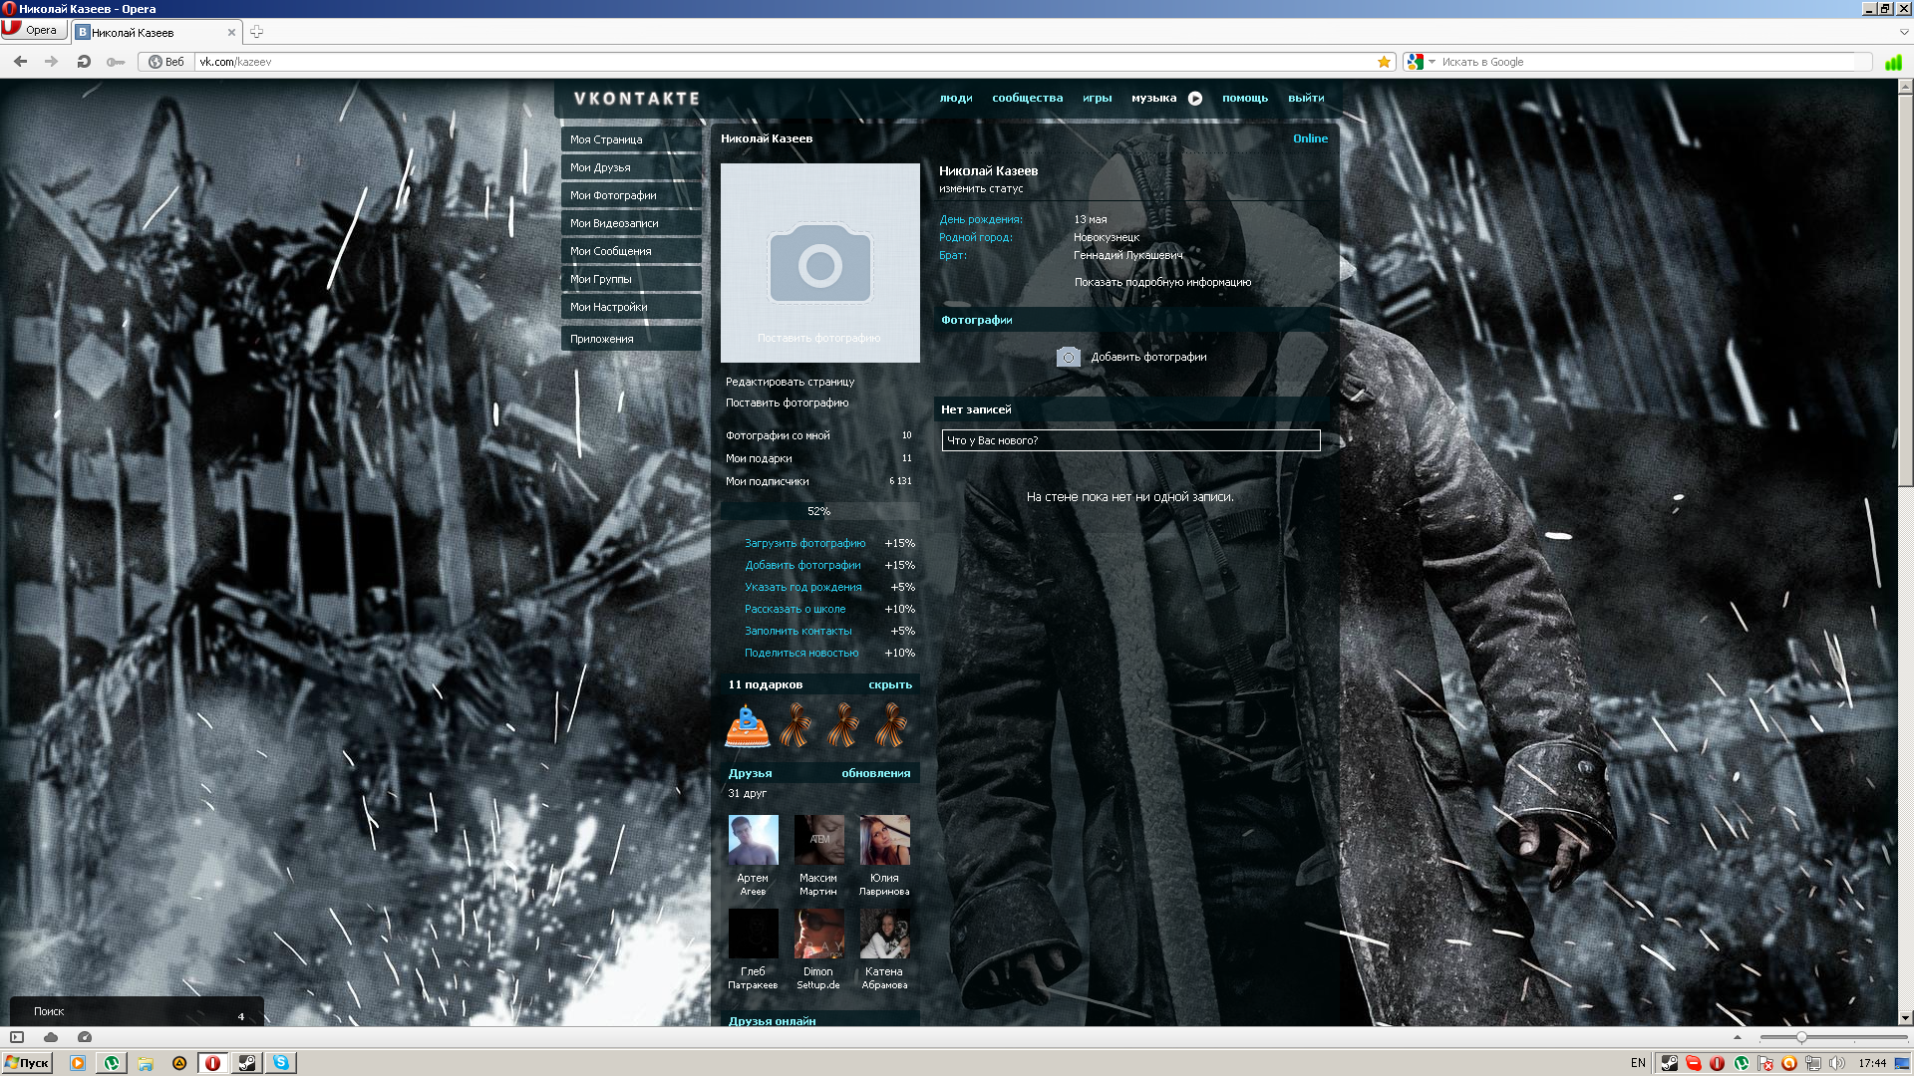Open Мои Настройки in sidebar

(x=631, y=307)
